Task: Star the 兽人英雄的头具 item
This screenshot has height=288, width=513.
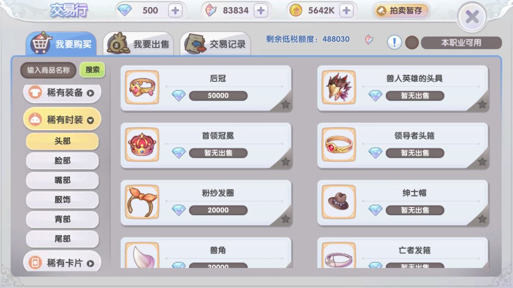Action: point(482,105)
